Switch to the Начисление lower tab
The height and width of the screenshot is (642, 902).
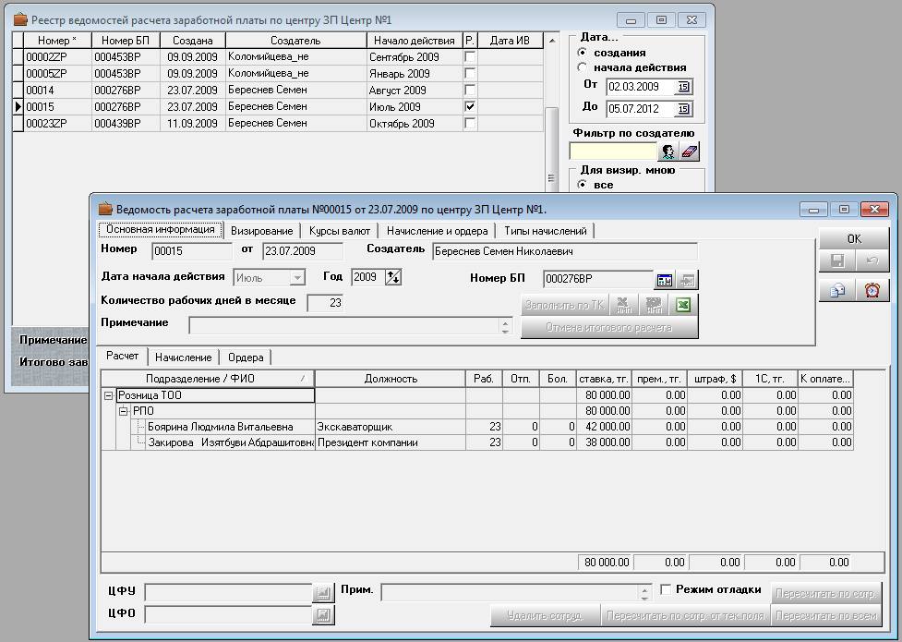point(184,357)
